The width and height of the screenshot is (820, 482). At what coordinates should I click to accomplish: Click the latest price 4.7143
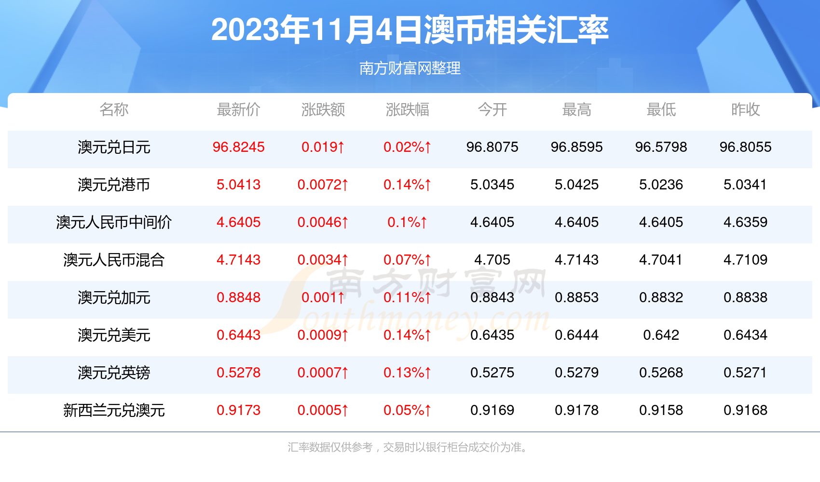(x=238, y=260)
